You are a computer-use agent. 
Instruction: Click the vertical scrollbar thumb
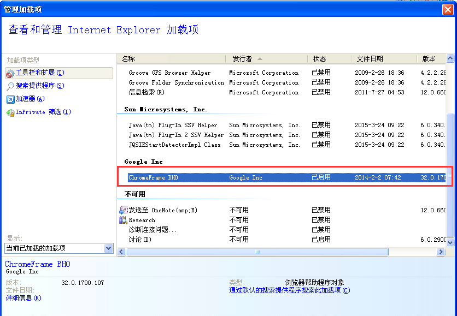[450, 175]
